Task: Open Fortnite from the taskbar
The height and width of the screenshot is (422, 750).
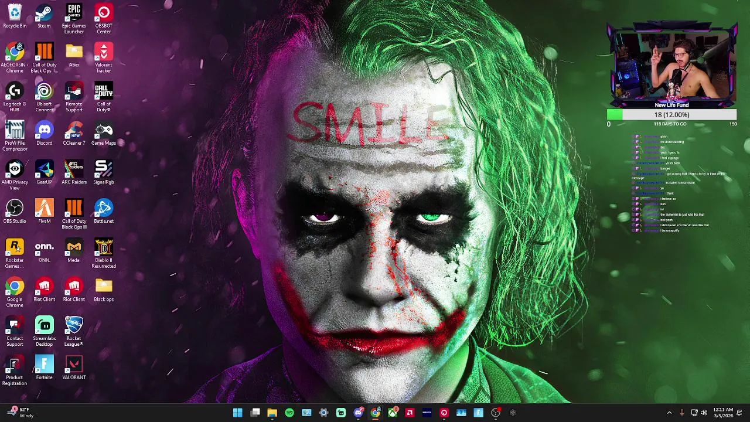Action: pyautogui.click(x=478, y=413)
